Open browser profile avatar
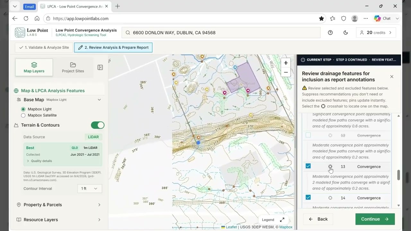 point(355,19)
